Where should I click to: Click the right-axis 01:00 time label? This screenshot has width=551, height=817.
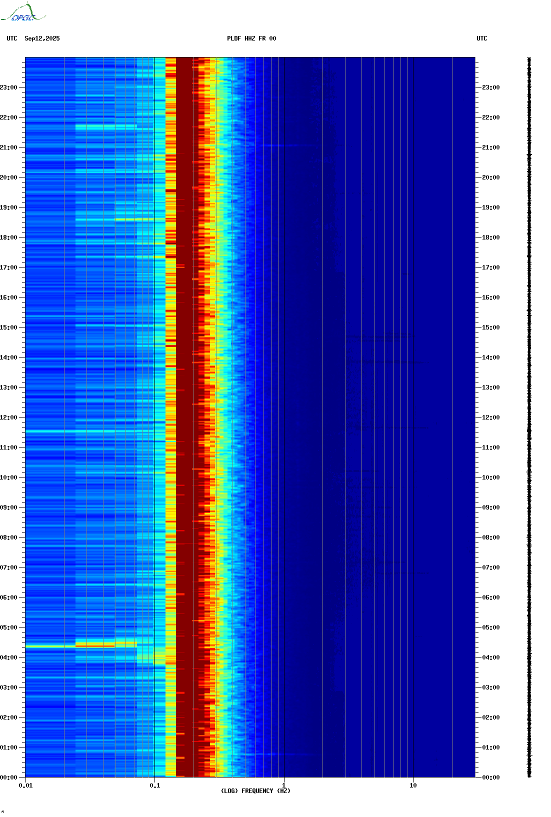(x=491, y=747)
